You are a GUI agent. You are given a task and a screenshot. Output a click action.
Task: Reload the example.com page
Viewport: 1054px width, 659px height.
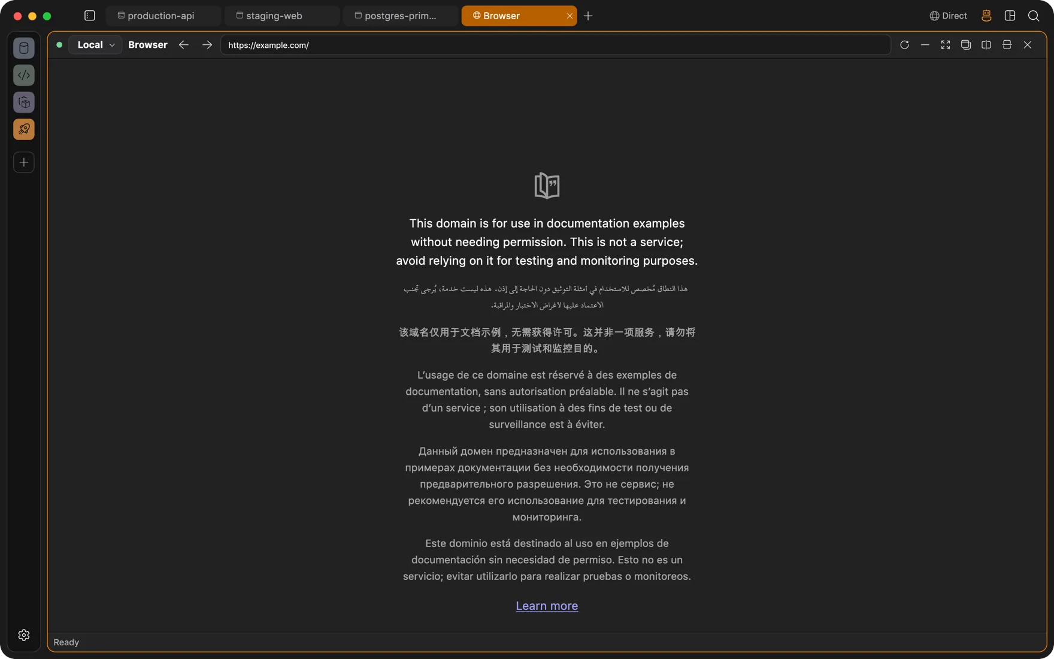coord(904,45)
